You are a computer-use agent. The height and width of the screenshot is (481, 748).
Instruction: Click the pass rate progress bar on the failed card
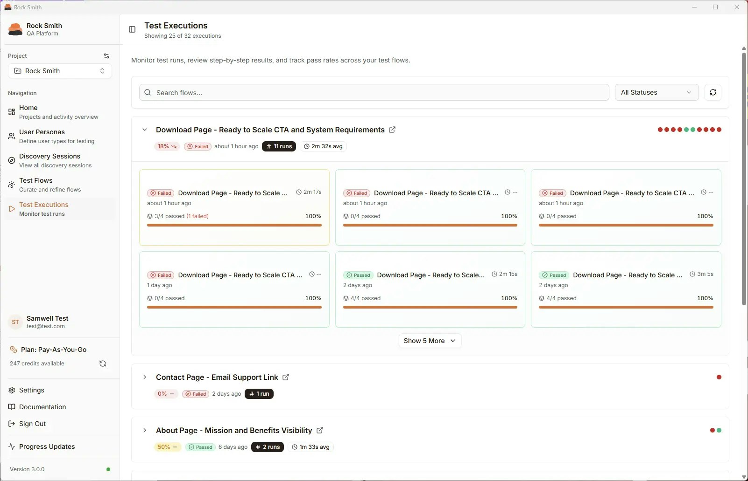[234, 225]
